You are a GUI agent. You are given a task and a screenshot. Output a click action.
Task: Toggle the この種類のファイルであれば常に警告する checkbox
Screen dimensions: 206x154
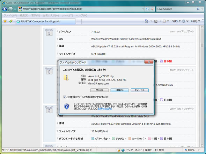click(65, 97)
